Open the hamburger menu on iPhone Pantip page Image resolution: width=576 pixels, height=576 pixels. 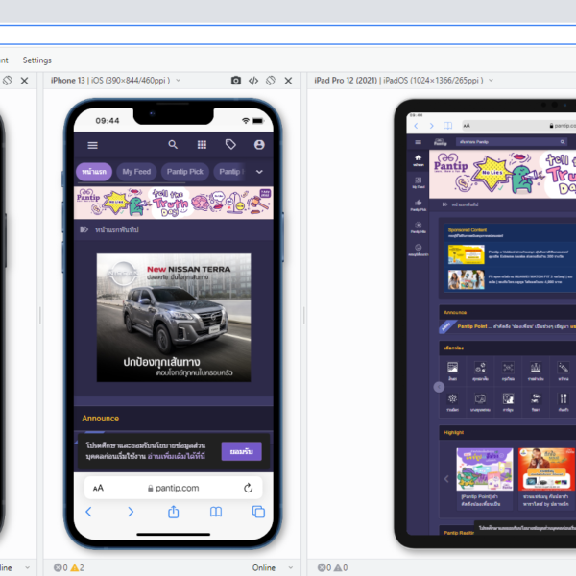92,145
